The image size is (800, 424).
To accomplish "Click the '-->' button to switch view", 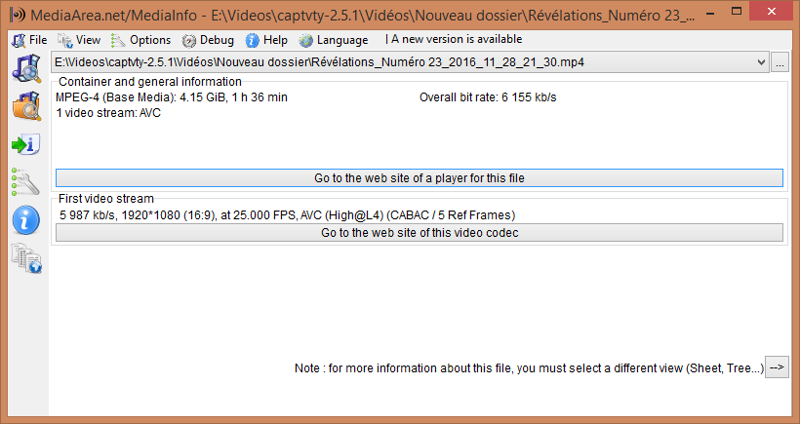I will pos(777,367).
